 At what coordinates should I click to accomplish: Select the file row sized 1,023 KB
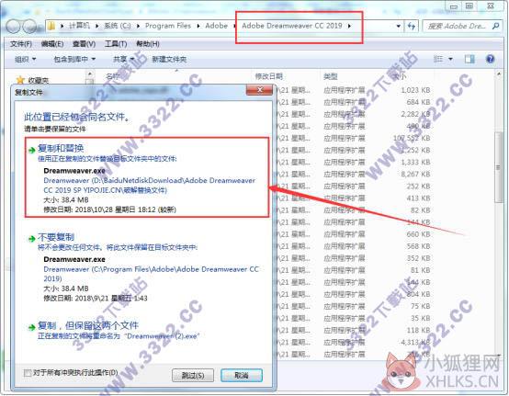(x=355, y=90)
